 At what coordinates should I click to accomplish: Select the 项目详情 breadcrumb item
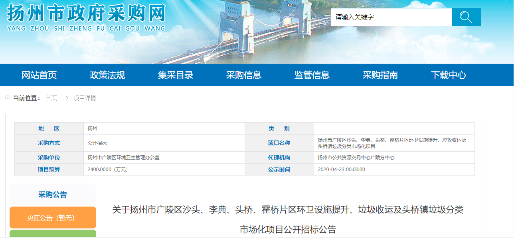tap(85, 98)
